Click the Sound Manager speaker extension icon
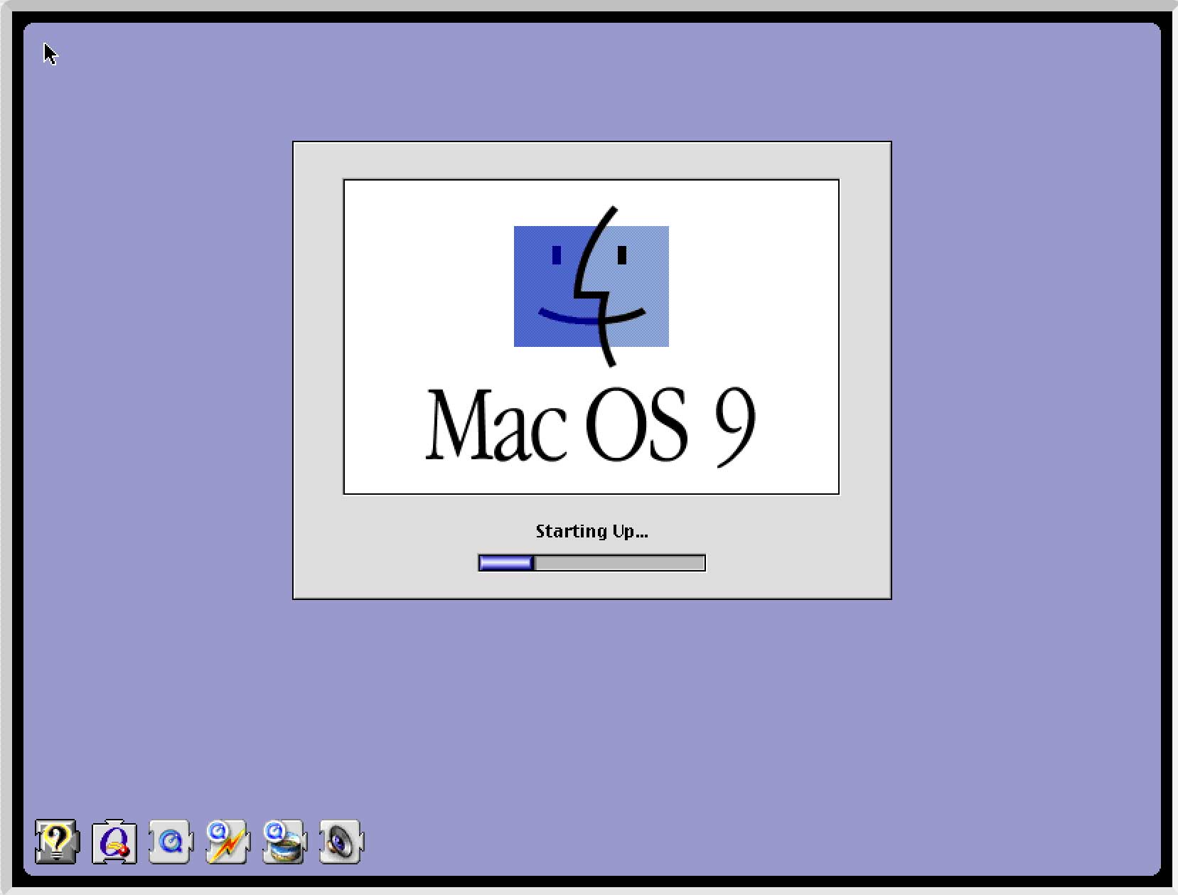 [341, 842]
